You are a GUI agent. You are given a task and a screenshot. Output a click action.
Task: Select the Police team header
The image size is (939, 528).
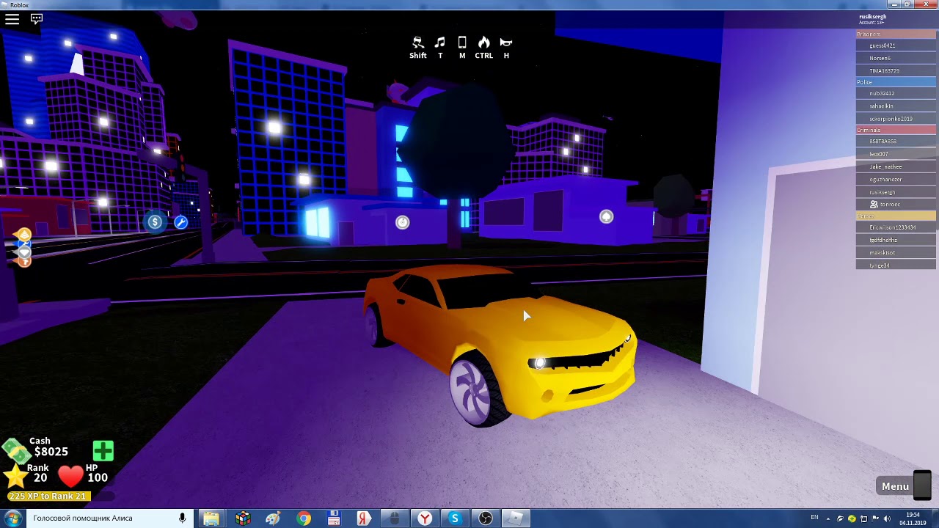[x=896, y=82]
